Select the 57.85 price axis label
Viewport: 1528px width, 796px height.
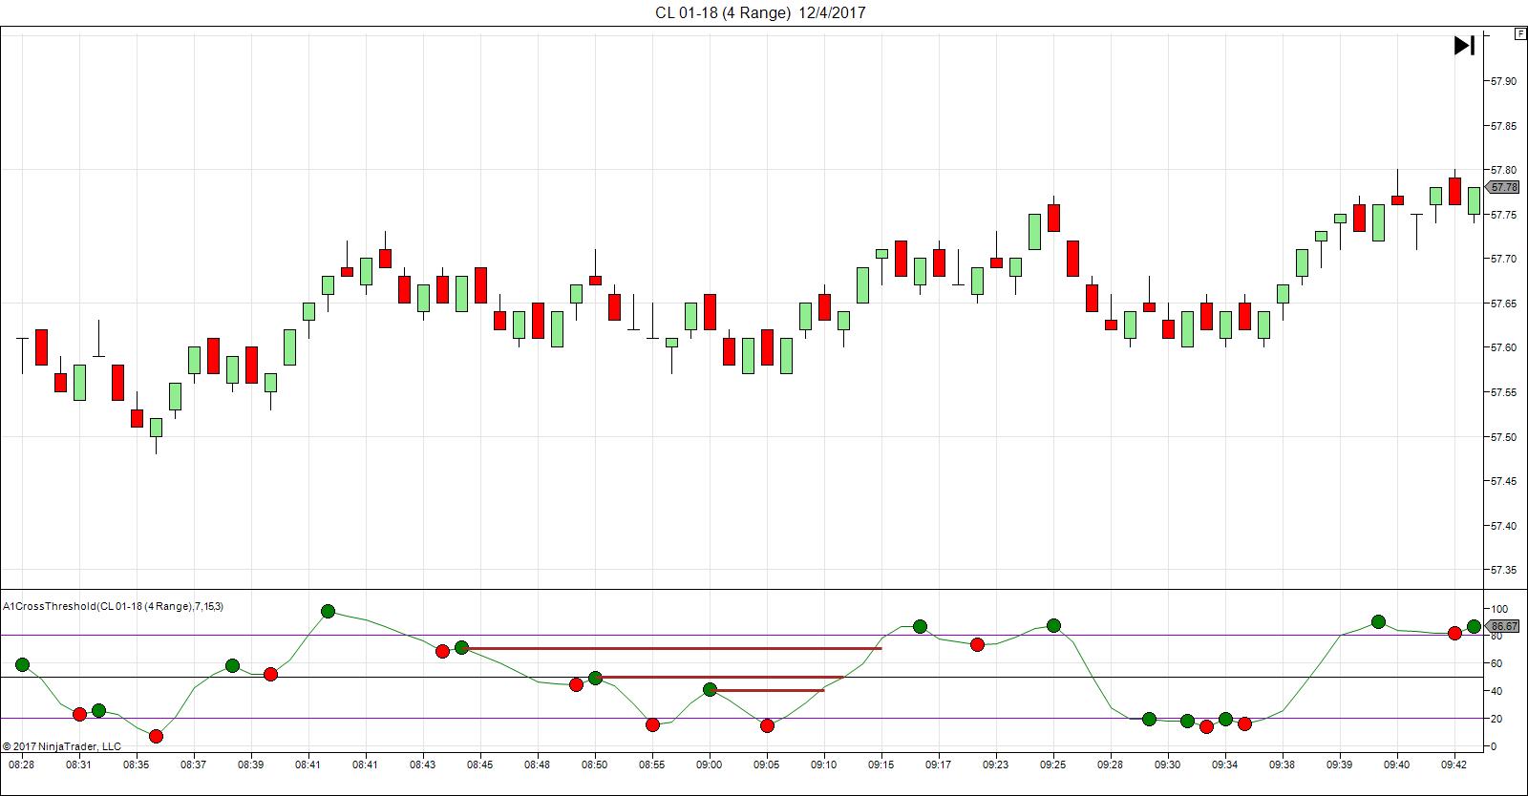(x=1503, y=126)
